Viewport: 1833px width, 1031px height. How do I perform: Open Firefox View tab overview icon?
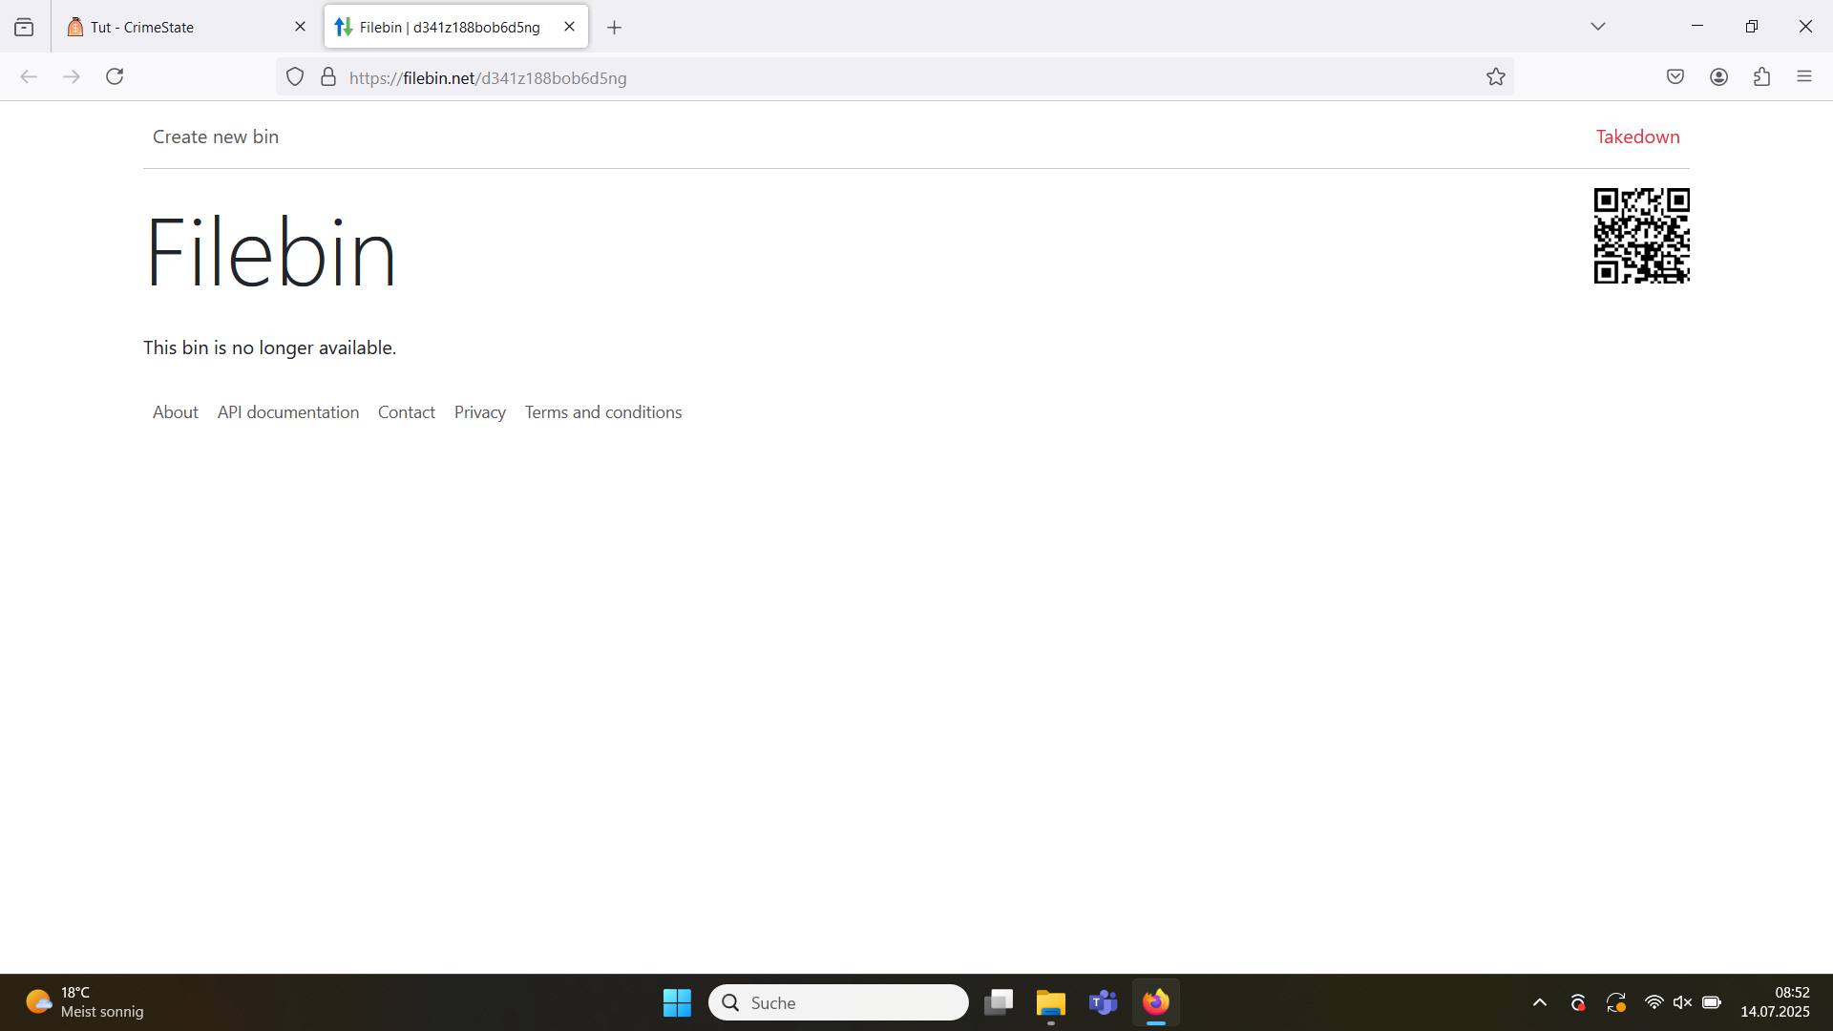(x=24, y=27)
